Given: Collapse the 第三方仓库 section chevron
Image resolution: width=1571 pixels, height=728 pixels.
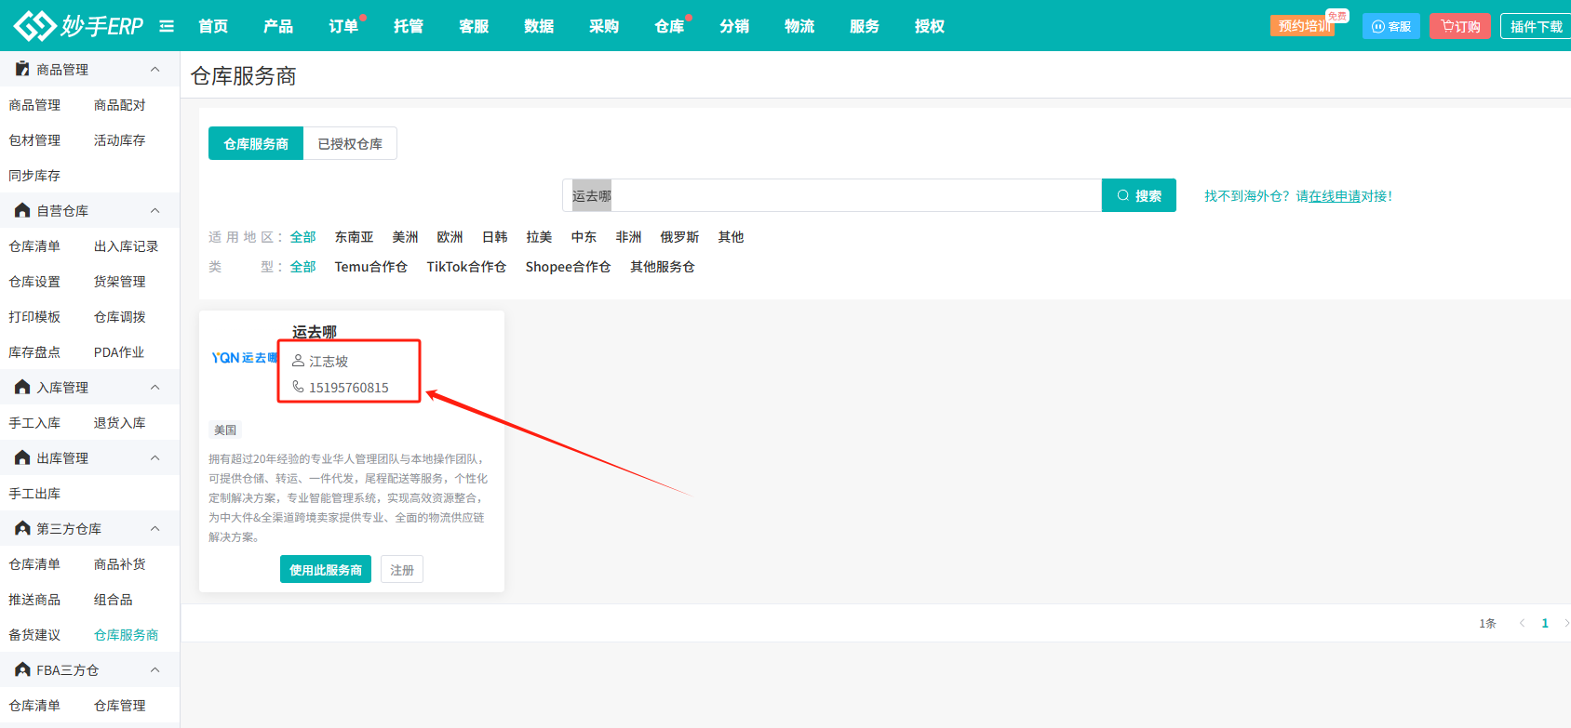Looking at the screenshot, I should [155, 528].
